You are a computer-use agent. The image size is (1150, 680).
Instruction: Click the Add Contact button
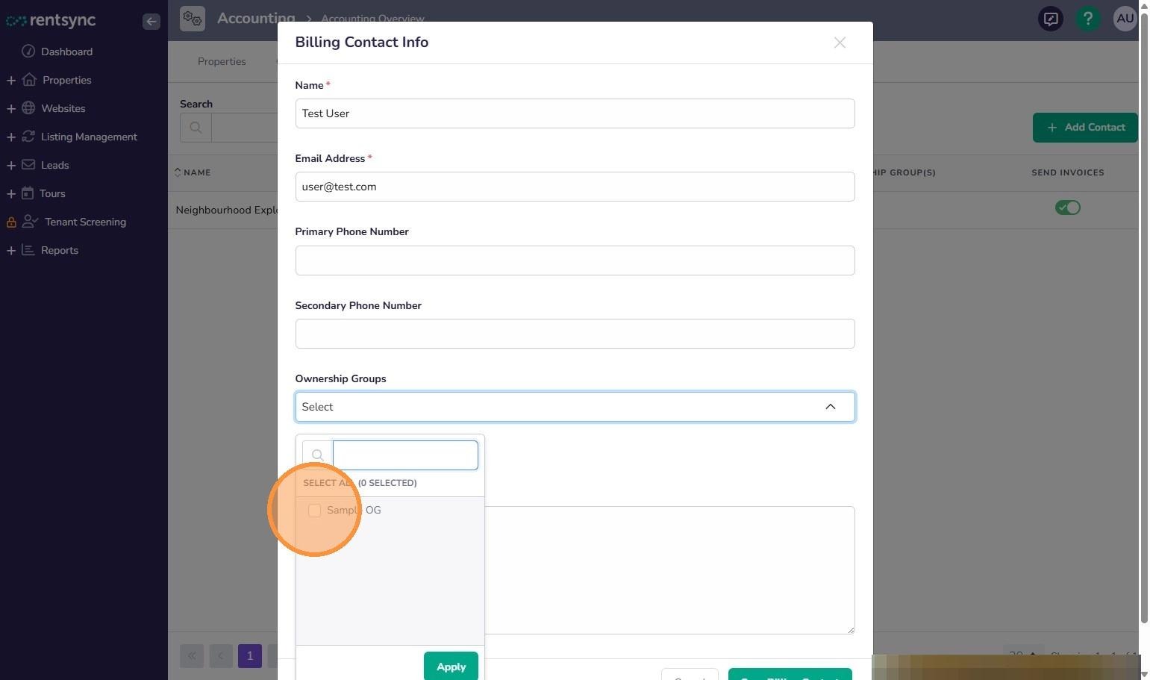1085,128
